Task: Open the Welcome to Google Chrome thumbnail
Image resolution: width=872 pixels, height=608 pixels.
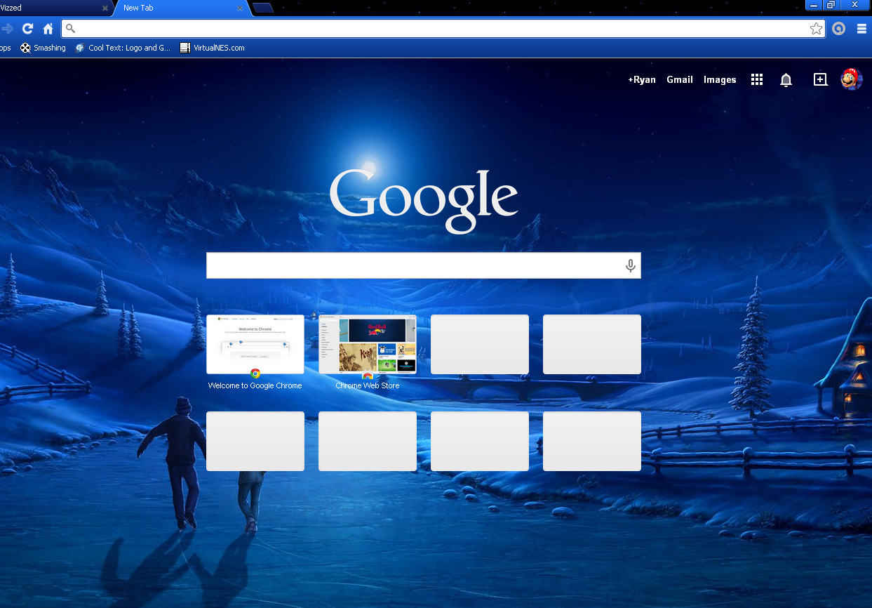Action: coord(255,344)
